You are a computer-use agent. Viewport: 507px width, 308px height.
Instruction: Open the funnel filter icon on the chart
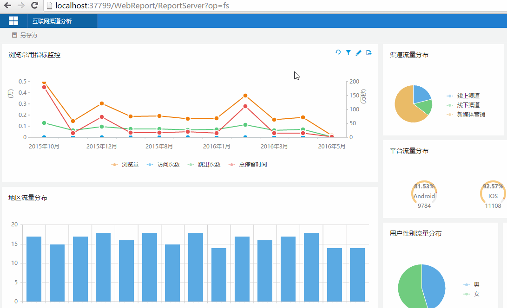click(348, 52)
